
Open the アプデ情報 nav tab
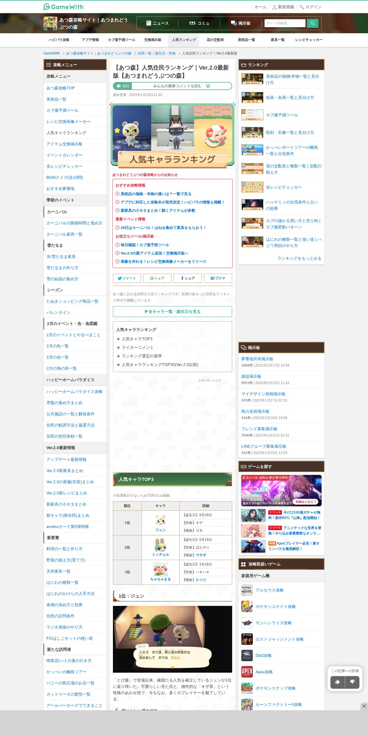point(90,40)
